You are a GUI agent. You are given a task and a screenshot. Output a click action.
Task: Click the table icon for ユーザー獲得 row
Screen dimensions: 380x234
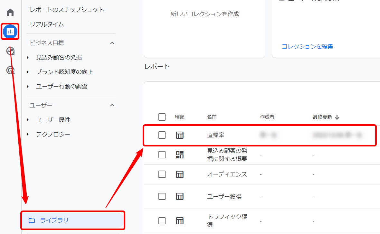[x=180, y=196]
